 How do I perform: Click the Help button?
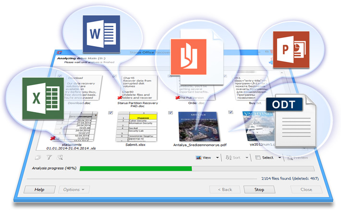point(39,189)
